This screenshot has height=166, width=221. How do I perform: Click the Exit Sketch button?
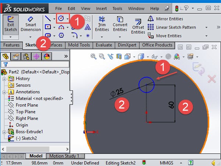point(11,24)
